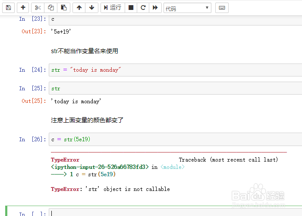The width and height of the screenshot is (302, 216).
Task: Restart and run all with the fast-forward icon
Action: 155,8
